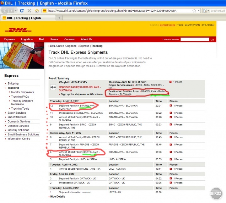The height and width of the screenshot is (203, 226).
Task: Expand Import Services in the sidebar
Action: click(x=17, y=117)
